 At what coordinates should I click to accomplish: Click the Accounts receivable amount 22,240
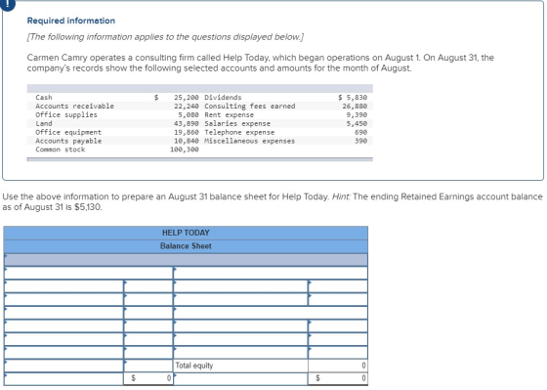pos(187,107)
